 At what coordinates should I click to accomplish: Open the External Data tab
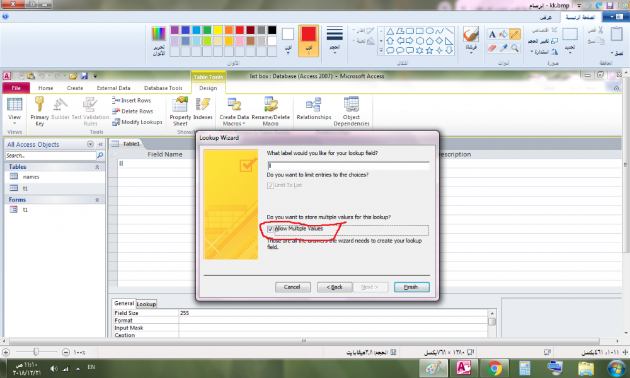113,88
